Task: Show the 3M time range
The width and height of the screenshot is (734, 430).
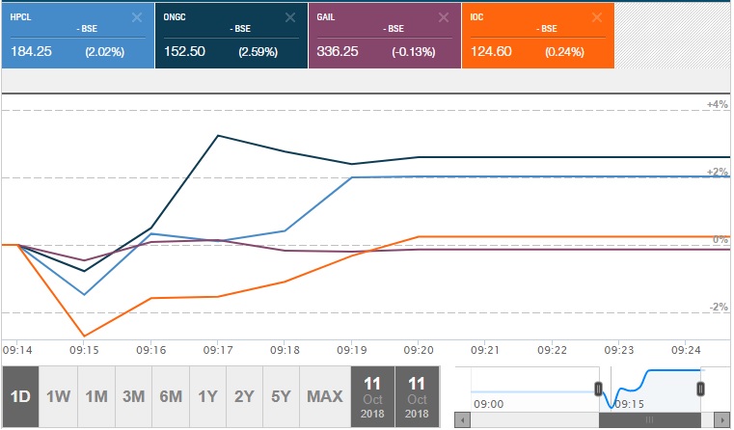Action: (x=133, y=396)
